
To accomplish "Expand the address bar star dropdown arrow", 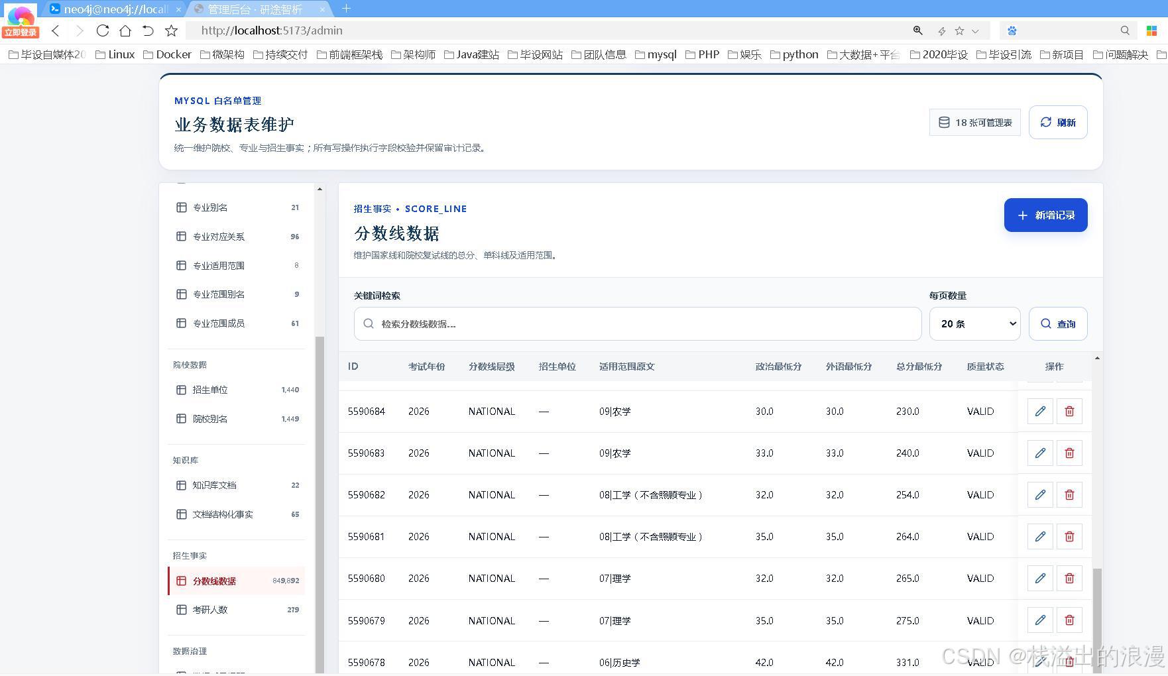I will point(975,31).
